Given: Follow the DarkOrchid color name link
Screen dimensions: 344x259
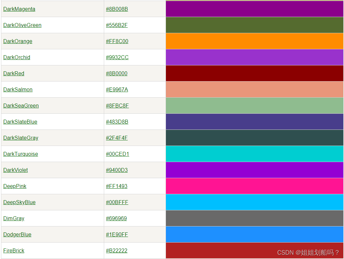Looking at the screenshot, I should (17, 57).
